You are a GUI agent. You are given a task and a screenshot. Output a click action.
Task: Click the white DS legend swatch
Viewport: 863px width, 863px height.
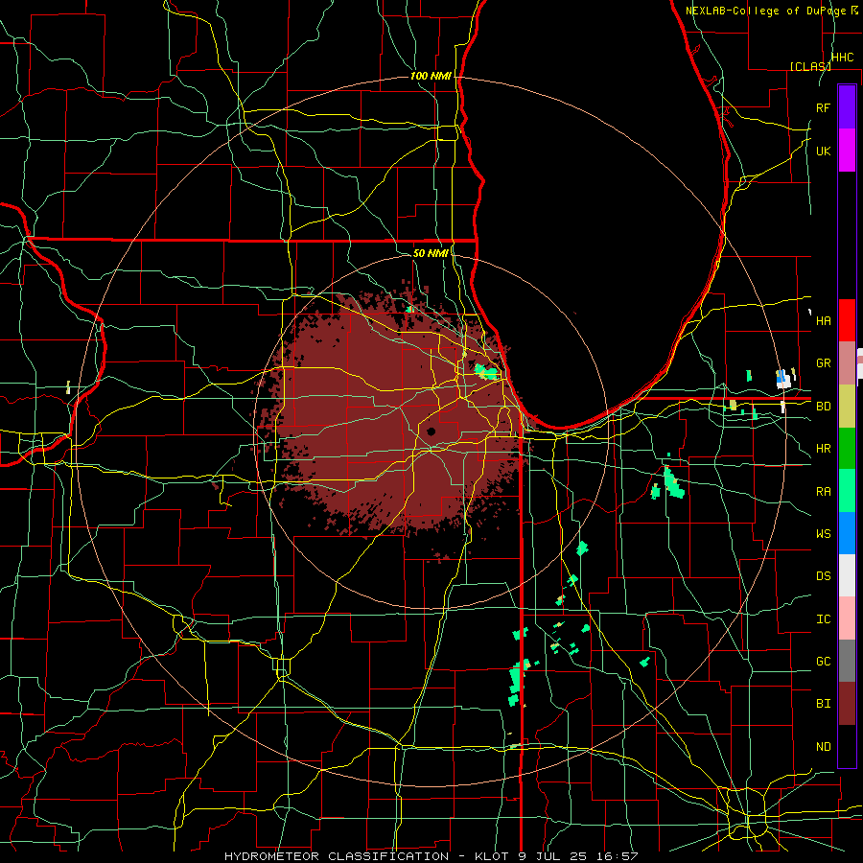(x=847, y=575)
